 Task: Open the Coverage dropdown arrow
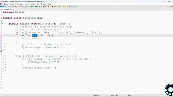click(42, 6)
